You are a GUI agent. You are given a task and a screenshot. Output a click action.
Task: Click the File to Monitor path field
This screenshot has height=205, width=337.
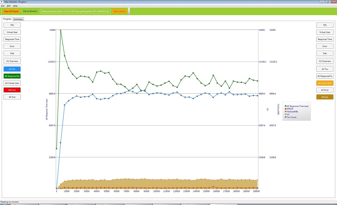pyautogui.click(x=75, y=11)
